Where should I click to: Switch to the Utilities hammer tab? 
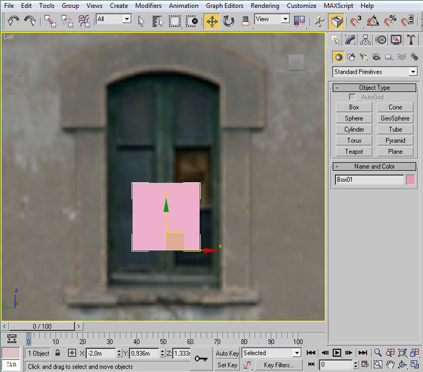(411, 40)
